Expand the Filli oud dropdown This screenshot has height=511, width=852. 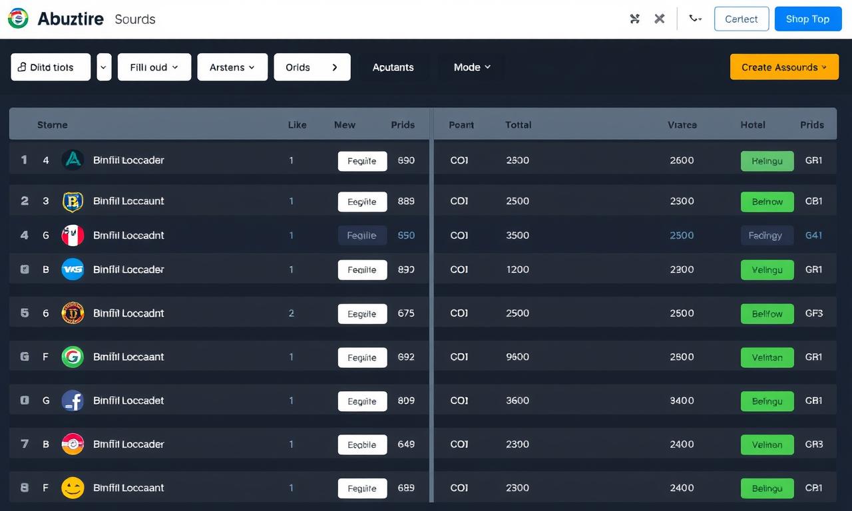(154, 67)
